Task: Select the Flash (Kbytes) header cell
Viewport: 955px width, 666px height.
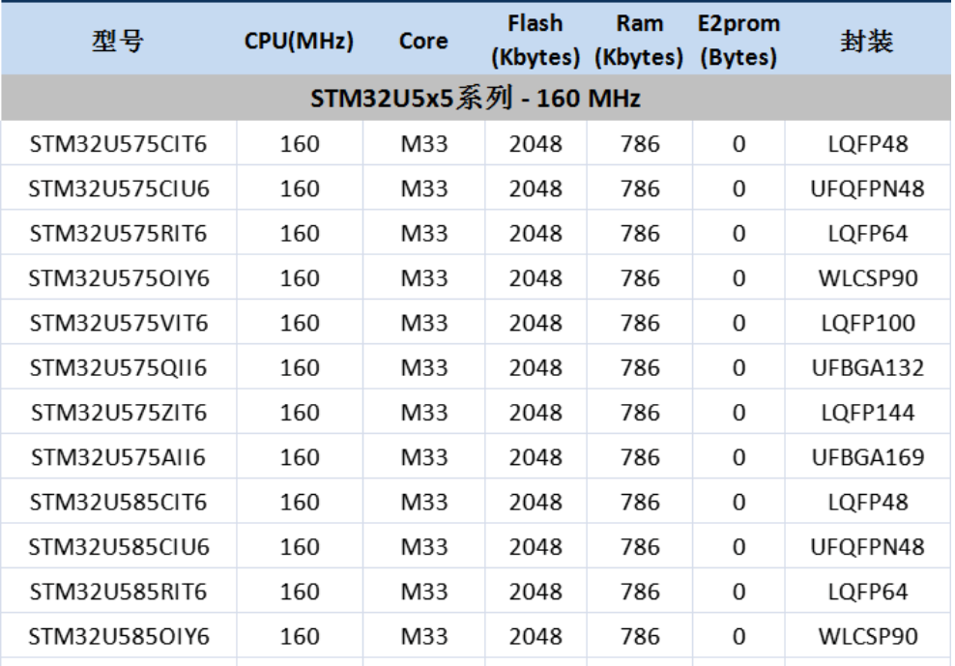Action: 535,41
